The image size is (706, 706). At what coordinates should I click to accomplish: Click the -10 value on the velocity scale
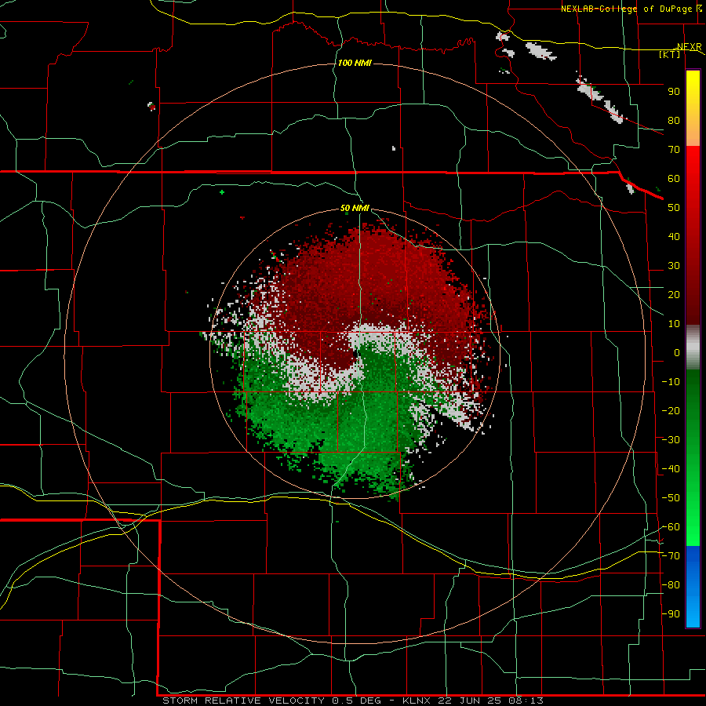pos(671,382)
